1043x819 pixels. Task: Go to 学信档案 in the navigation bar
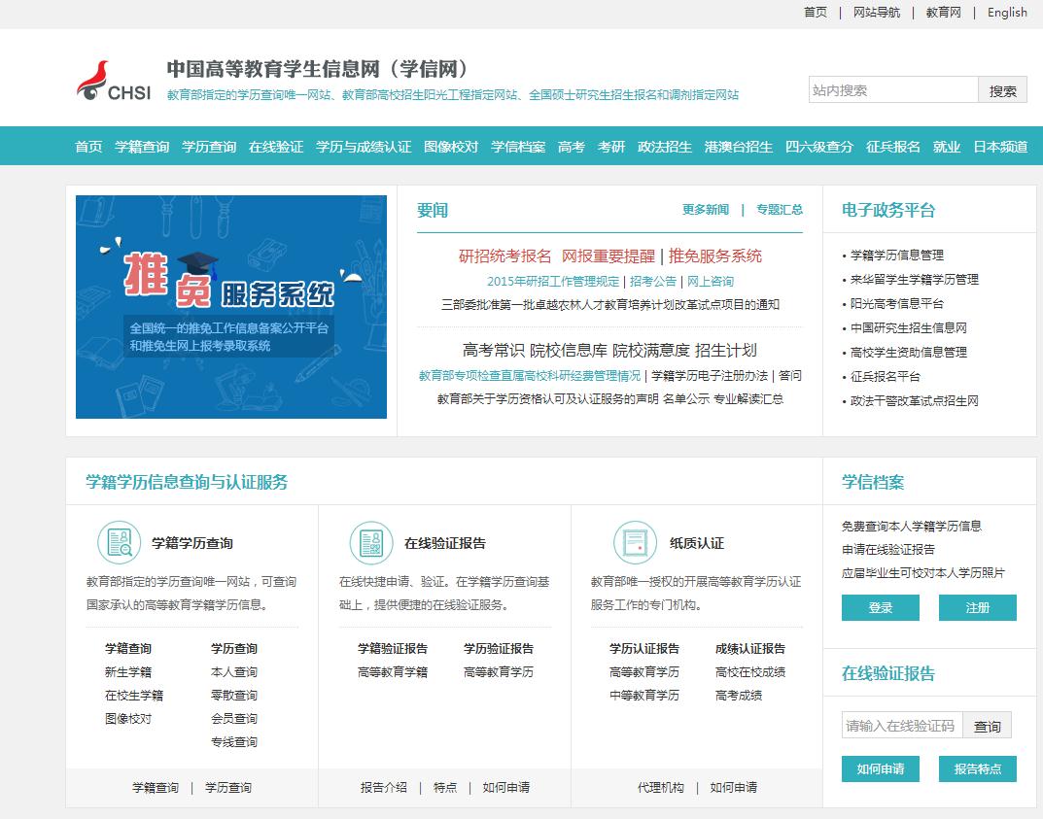point(518,147)
